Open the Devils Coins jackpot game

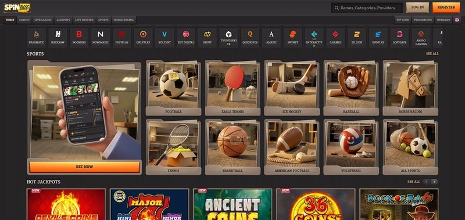[x=66, y=204]
